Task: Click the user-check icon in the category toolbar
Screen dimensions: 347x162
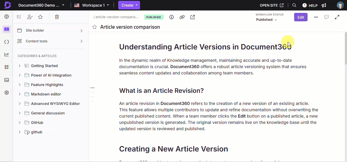Action: pyautogui.click(x=30, y=17)
